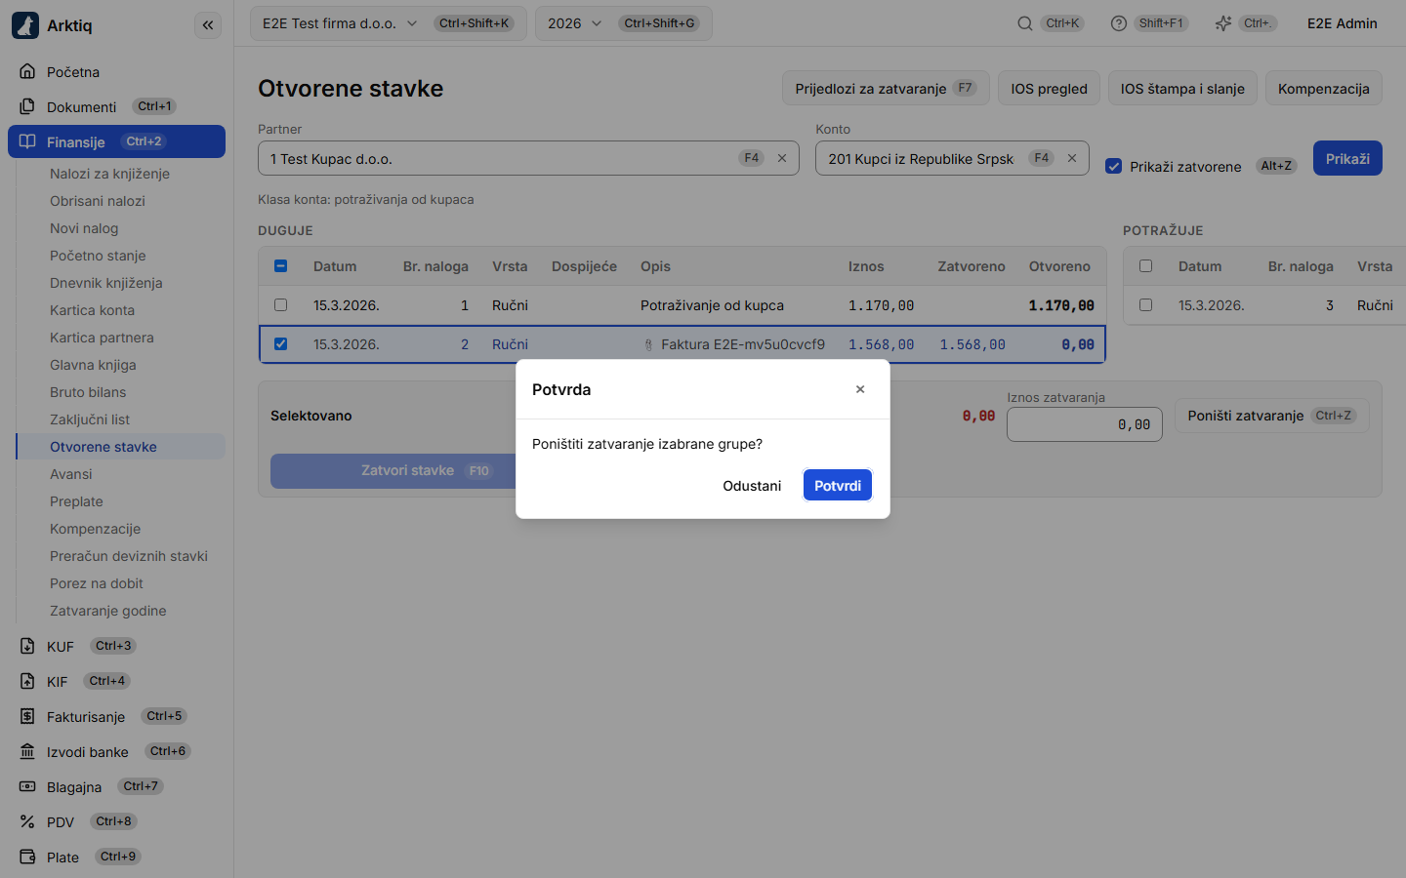This screenshot has width=1406, height=878.
Task: Open the 2026 year dropdown
Action: tap(623, 23)
